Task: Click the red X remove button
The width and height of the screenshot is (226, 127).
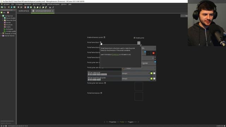Action: [x=154, y=53]
